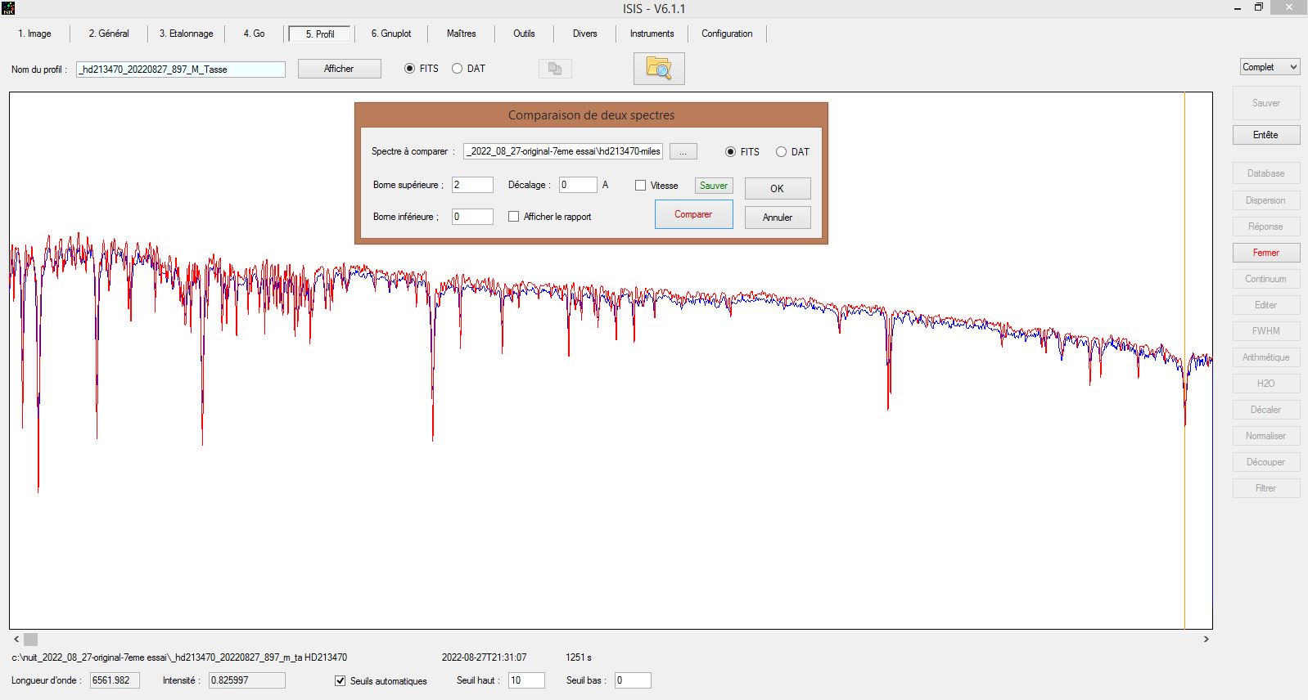Check the Afficher le rapport option

(x=514, y=217)
